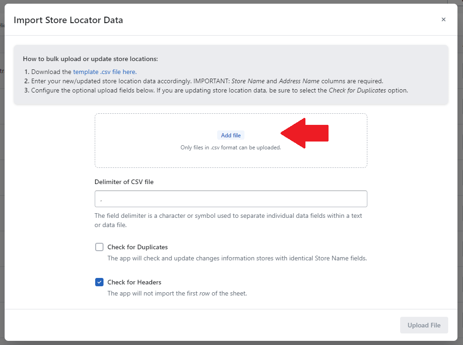
Task: Close the Import Store Locator Data dialog
Action: point(444,19)
